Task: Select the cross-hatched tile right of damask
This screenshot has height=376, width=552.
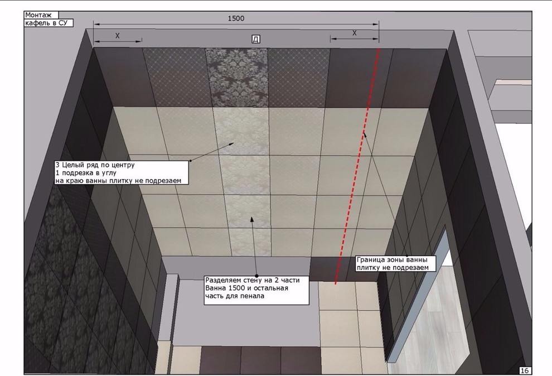Action: pos(298,77)
